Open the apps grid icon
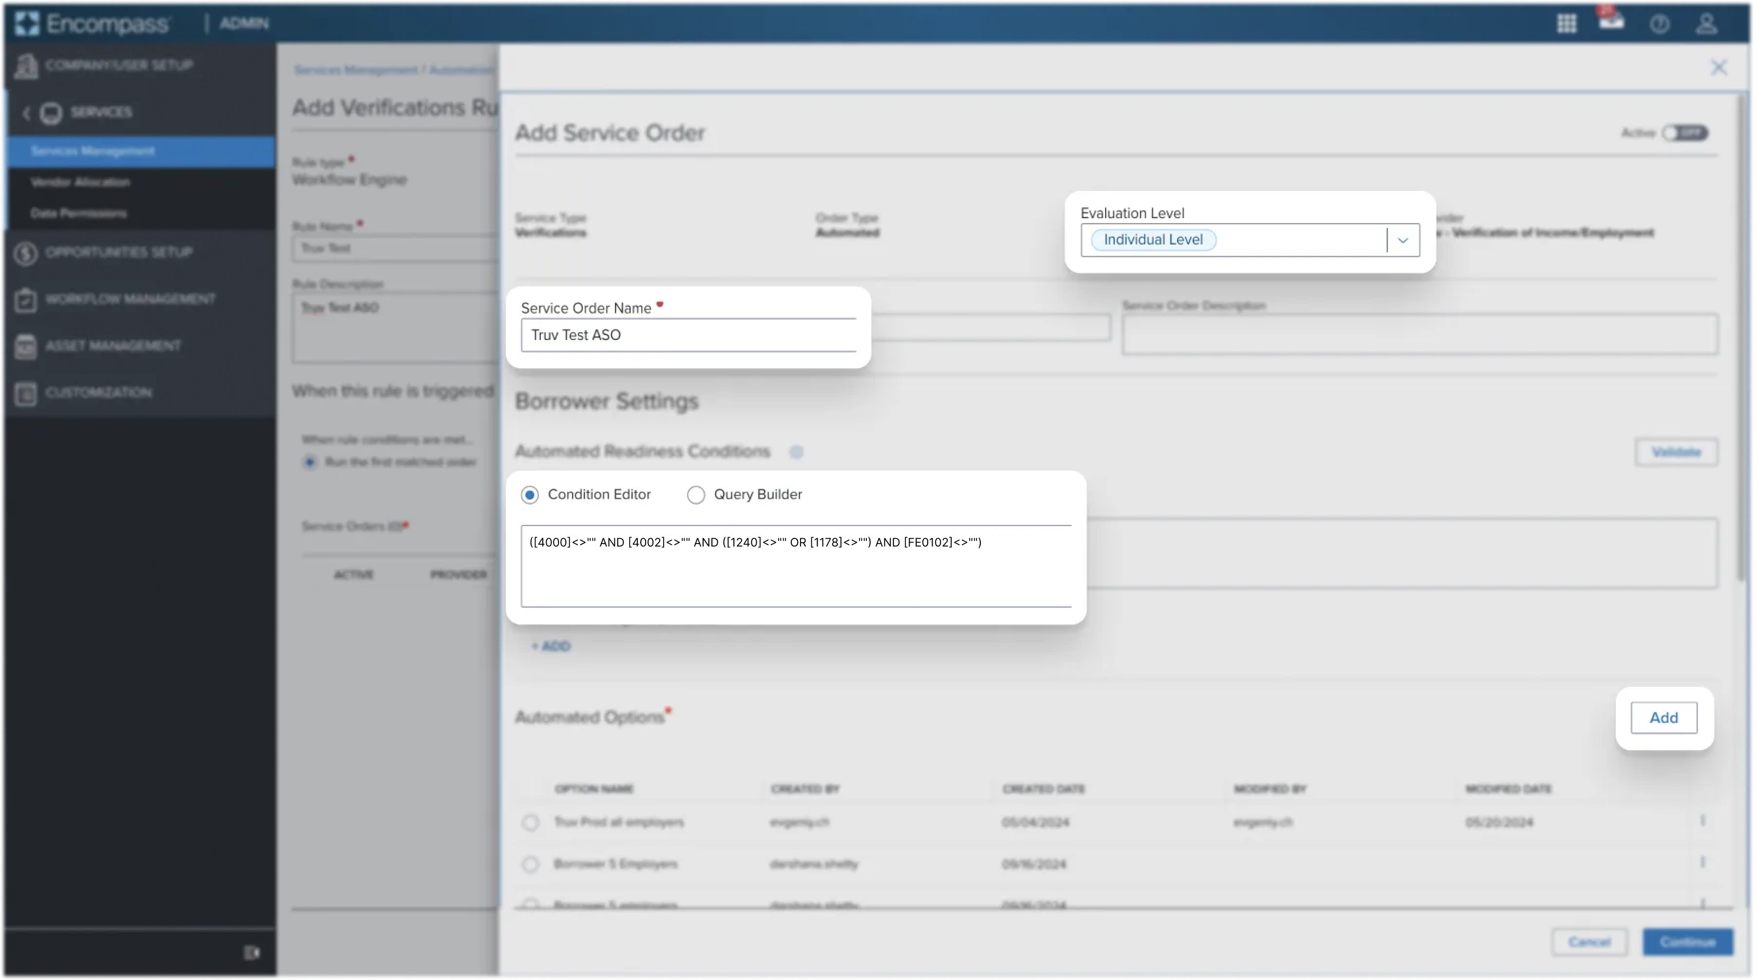Viewport: 1759px width, 980px height. tap(1567, 24)
